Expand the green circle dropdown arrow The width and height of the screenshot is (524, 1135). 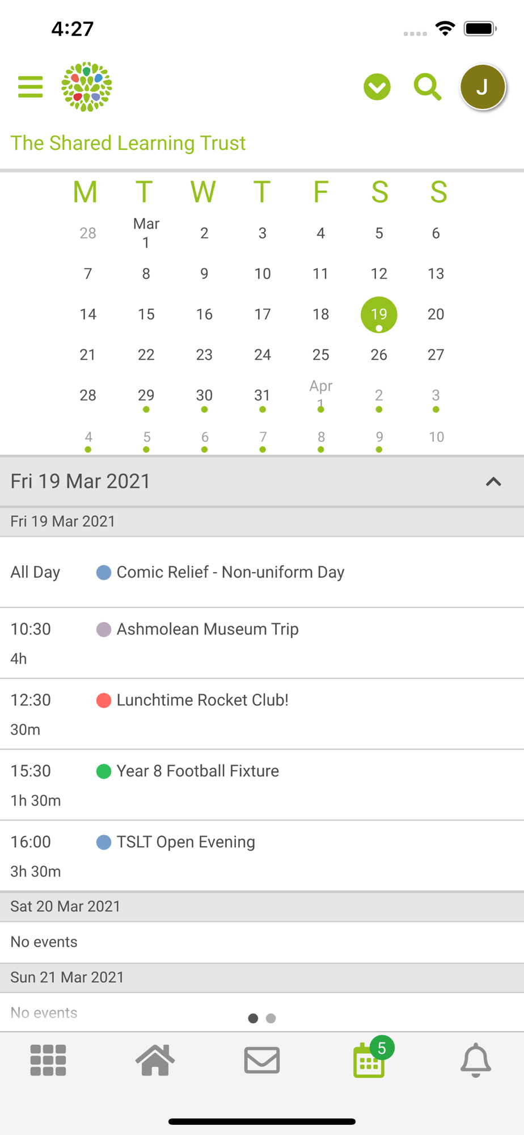click(x=377, y=87)
